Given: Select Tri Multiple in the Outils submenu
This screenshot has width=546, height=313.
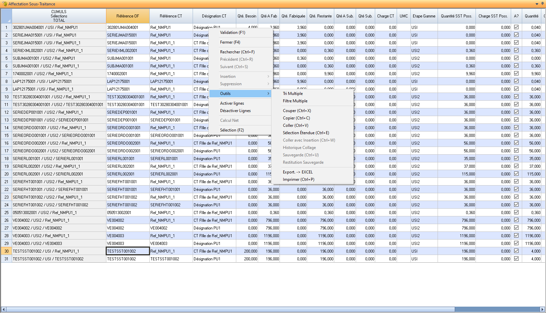Looking at the screenshot, I should pyautogui.click(x=293, y=94).
